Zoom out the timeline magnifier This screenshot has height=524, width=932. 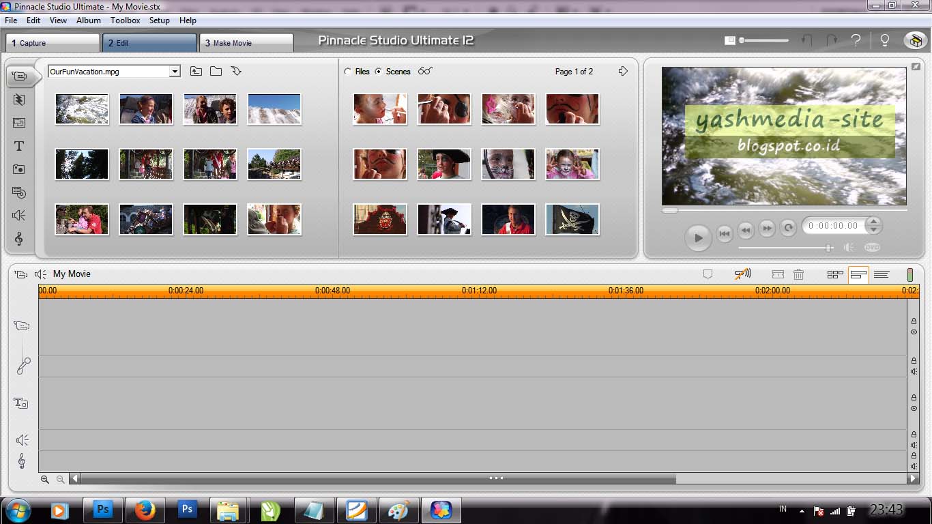(x=60, y=480)
